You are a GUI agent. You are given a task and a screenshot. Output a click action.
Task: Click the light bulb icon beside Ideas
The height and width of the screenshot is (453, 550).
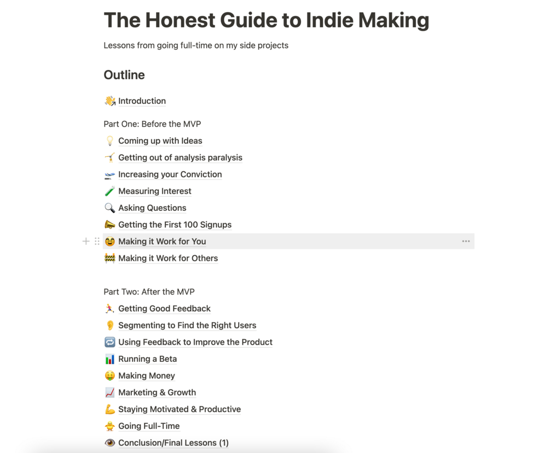(110, 141)
